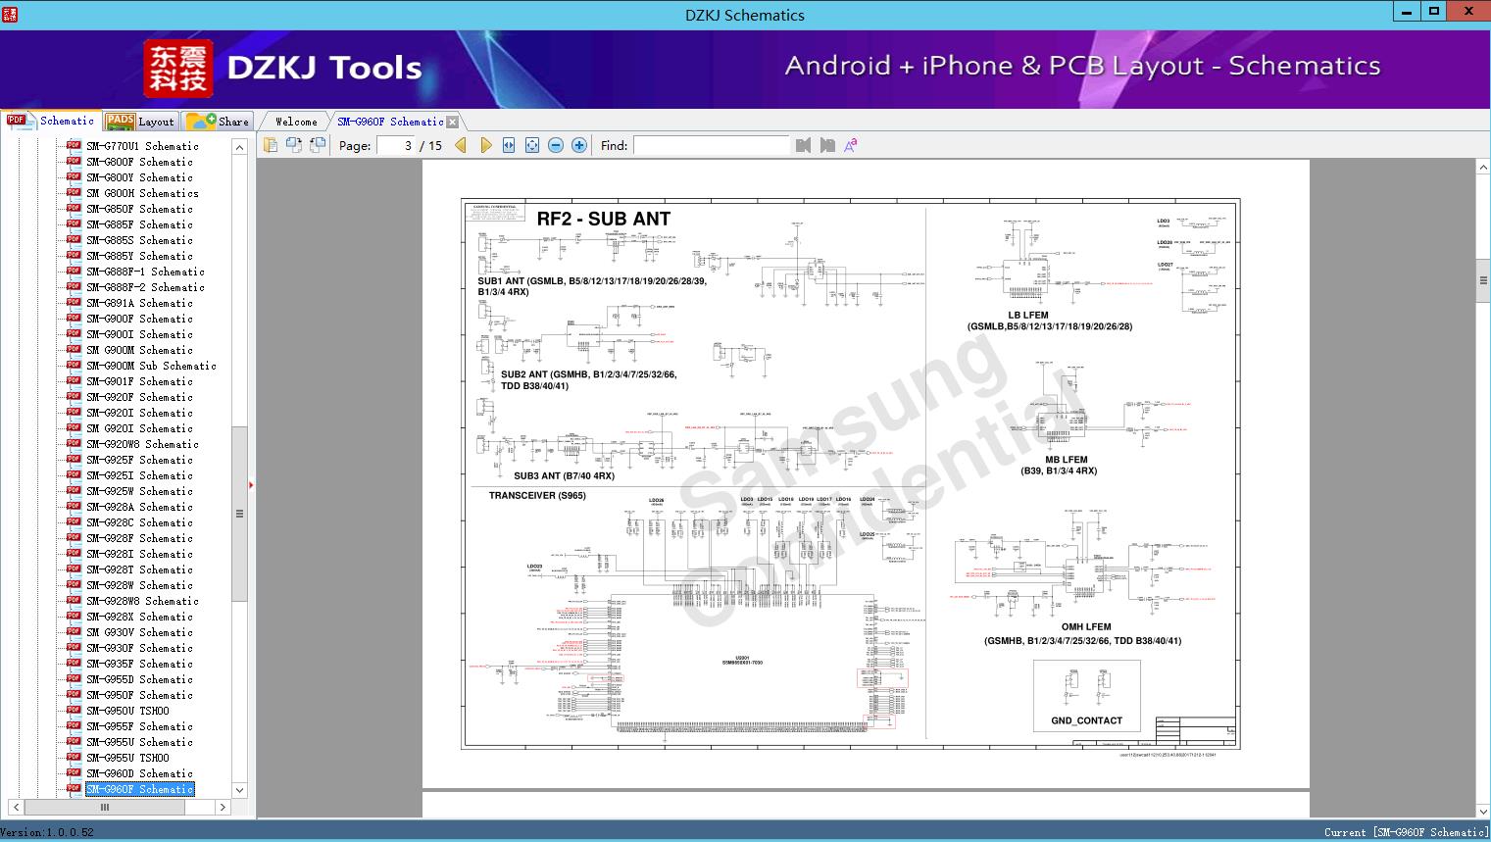Screen dimensions: 1491x842
Task: Fit page to width icon
Action: [509, 145]
